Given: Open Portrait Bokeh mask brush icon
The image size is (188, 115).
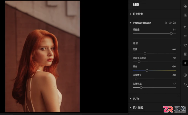Looking at the screenshot, I should 174,23.
